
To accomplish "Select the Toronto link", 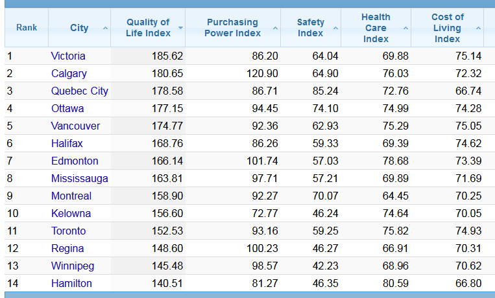I will pos(69,231).
